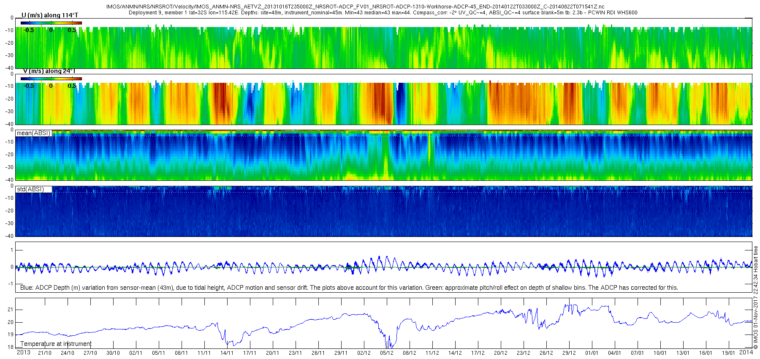The width and height of the screenshot is (760, 359).
Task: Click the '05/12' date tick label
Action: point(387,353)
